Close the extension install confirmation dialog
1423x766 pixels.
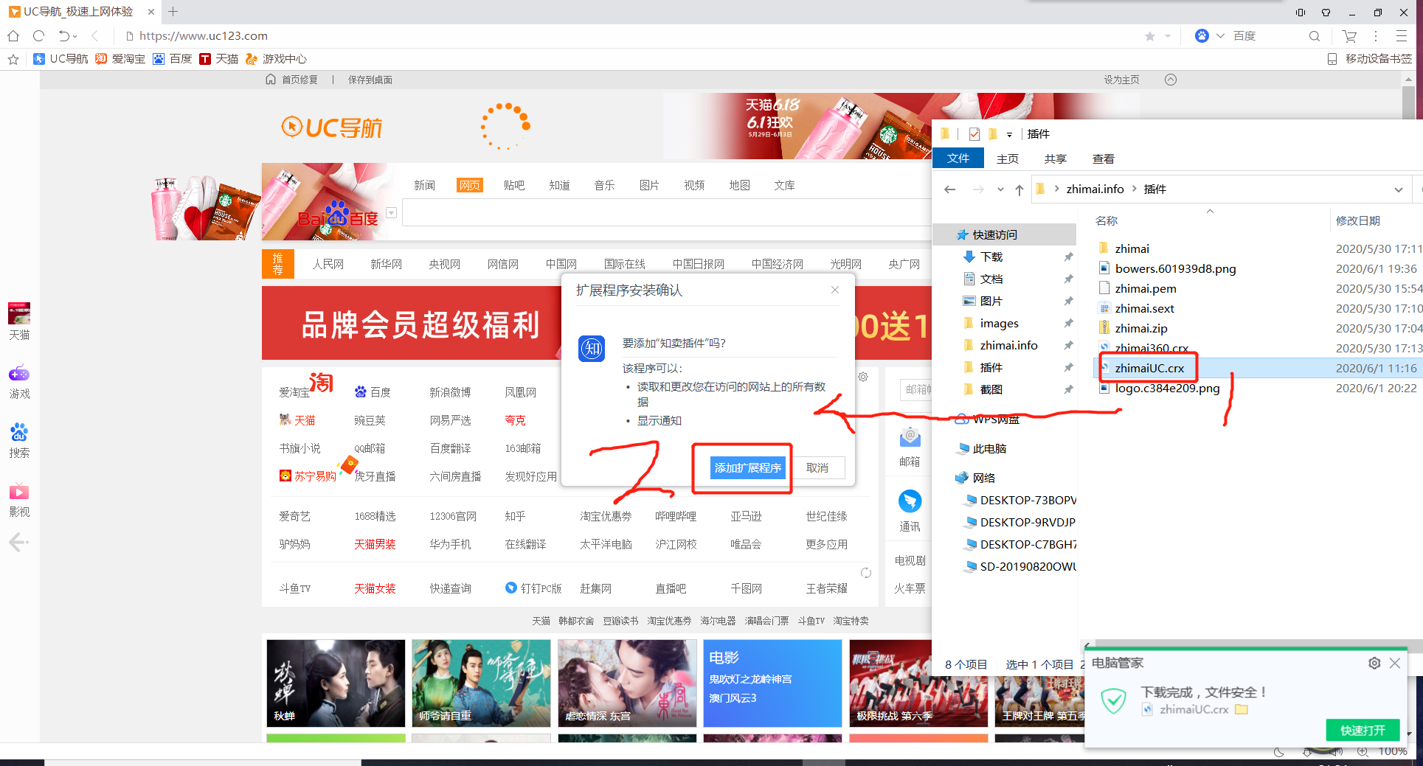pos(835,290)
